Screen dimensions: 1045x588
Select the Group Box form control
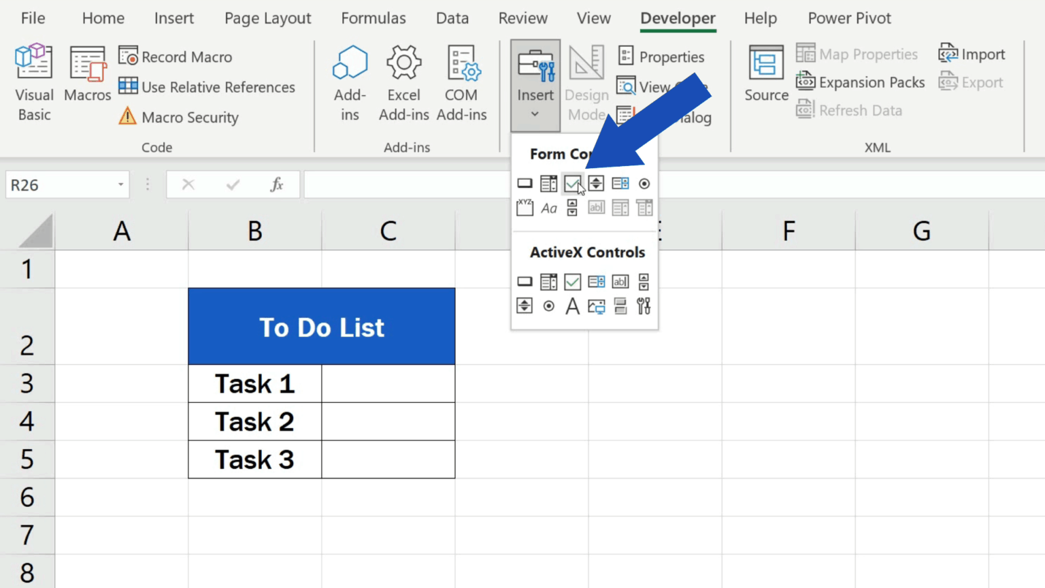[525, 208]
